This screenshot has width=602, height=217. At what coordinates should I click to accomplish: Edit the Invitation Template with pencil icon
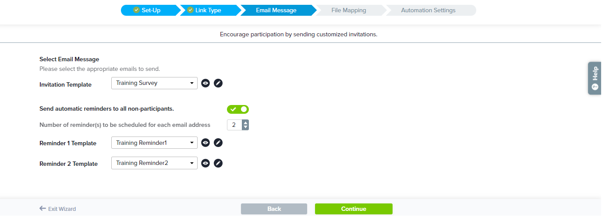218,83
